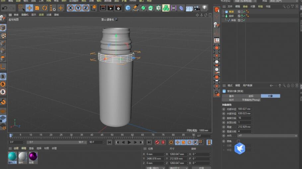Open the 文件 menu in object manager
302x169 pixels.
[x=230, y=6]
